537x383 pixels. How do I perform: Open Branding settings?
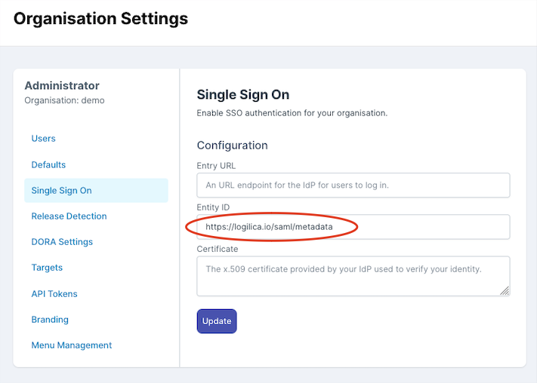(50, 320)
